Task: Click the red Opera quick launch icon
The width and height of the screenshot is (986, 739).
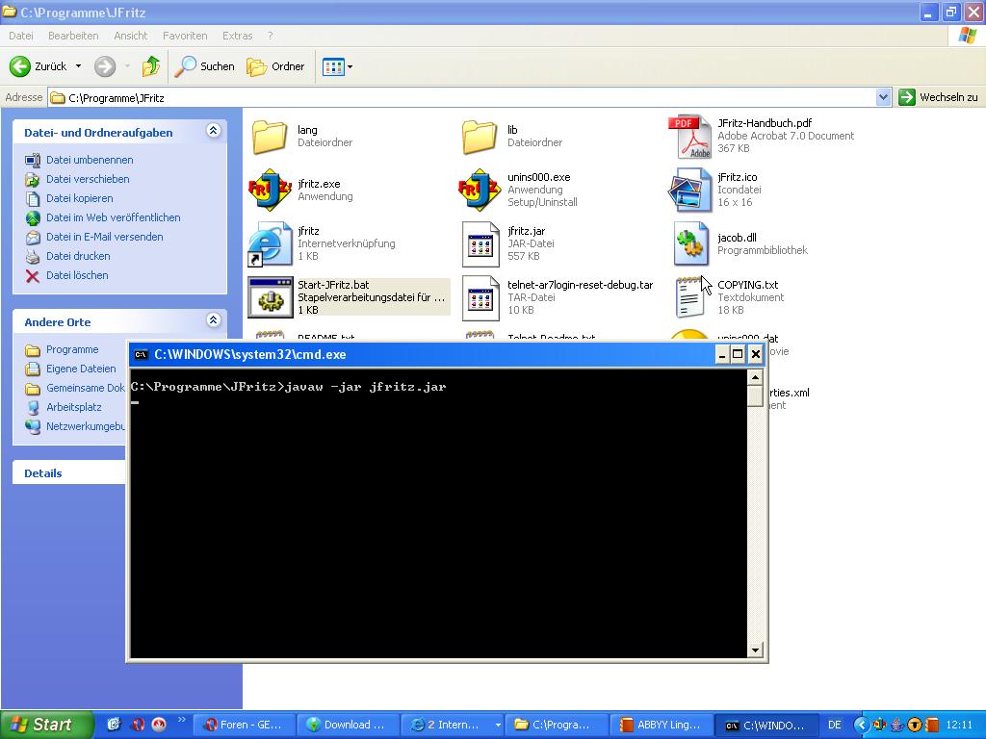Action: point(139,725)
